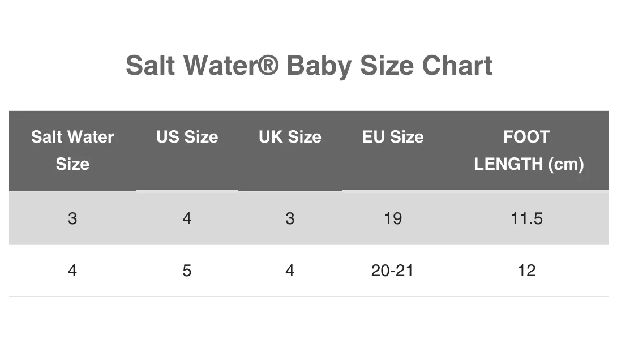Select the 12 foot length cell

pyautogui.click(x=526, y=271)
